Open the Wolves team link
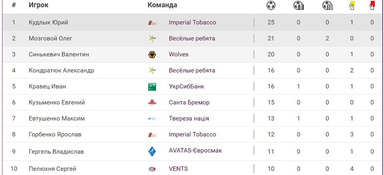 (179, 54)
